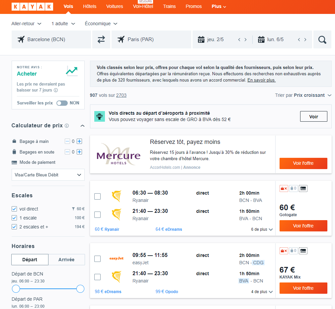This screenshot has width=335, height=309.
Task: Open the Trains tab
Action: point(169,6)
